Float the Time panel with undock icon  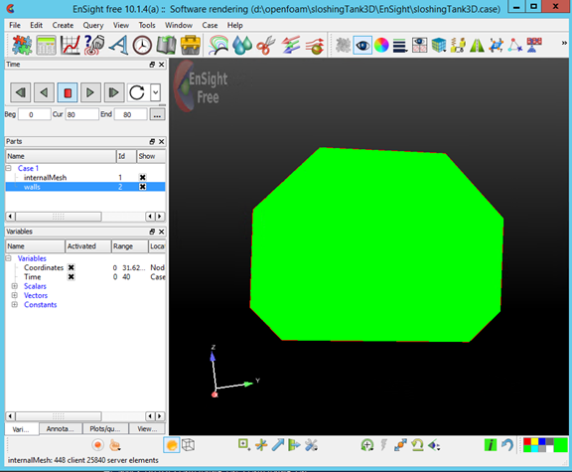tap(152, 65)
